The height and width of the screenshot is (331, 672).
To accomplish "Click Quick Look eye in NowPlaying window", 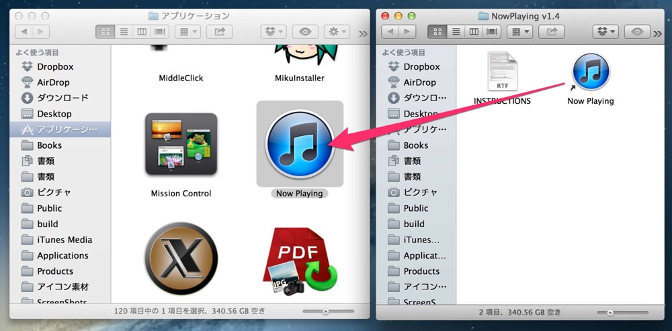I will (x=637, y=31).
